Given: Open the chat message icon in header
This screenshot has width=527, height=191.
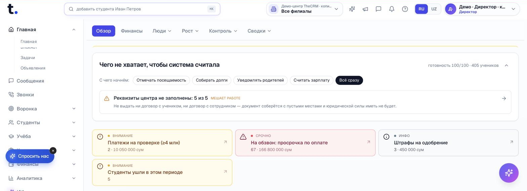Looking at the screenshot, I should [x=378, y=9].
